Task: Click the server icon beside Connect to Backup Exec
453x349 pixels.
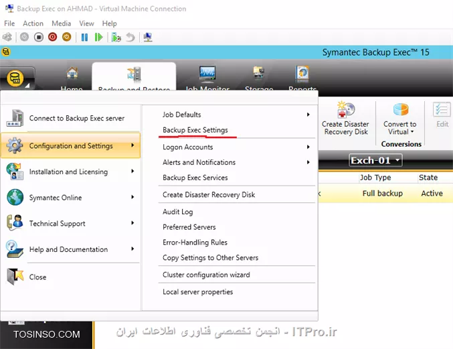Action: coord(15,118)
